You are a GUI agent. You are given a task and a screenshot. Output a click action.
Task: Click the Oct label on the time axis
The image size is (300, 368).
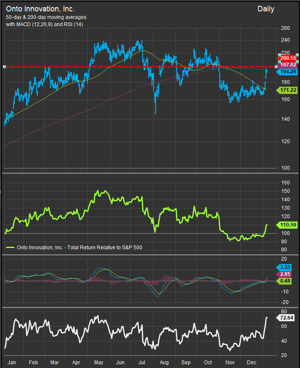click(208, 363)
